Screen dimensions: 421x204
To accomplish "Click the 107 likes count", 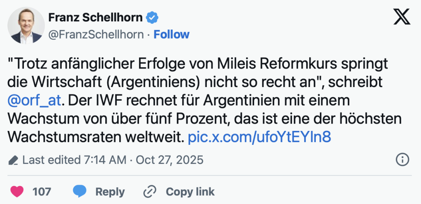I will (42, 191).
